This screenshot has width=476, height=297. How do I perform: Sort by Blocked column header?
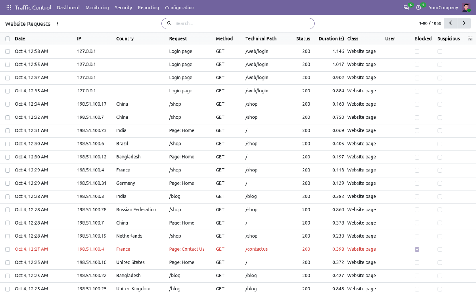click(423, 39)
